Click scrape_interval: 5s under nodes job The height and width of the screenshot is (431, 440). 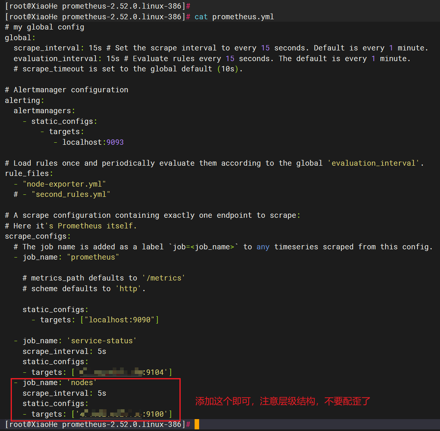(64, 393)
